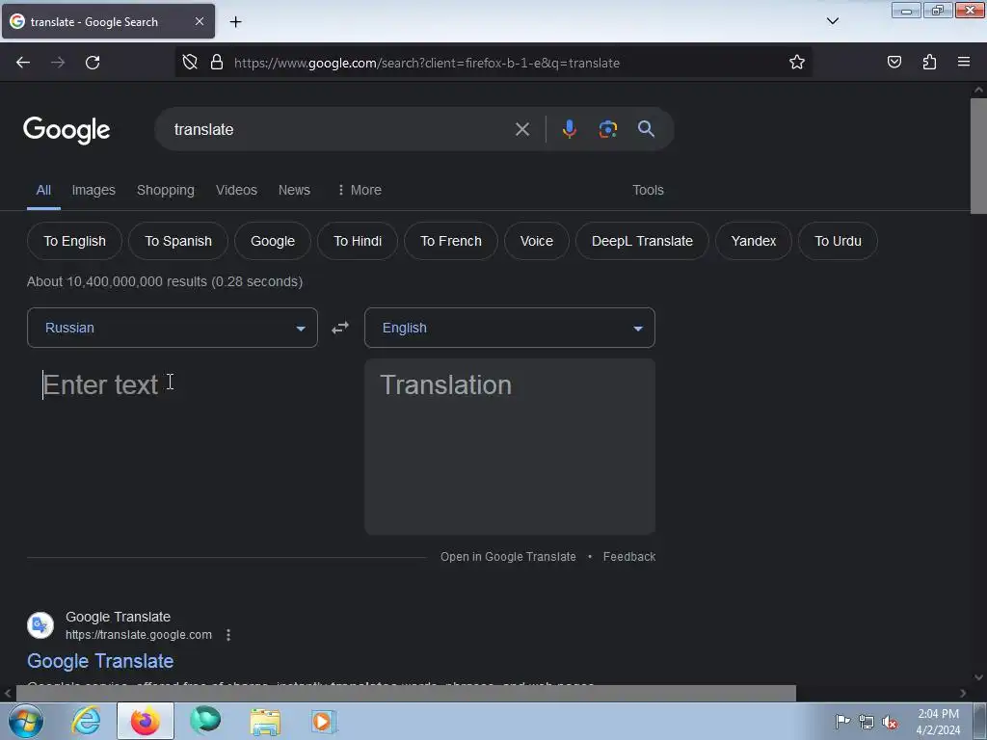The image size is (987, 740).
Task: Open Windows Start menu
Action: [x=26, y=721]
